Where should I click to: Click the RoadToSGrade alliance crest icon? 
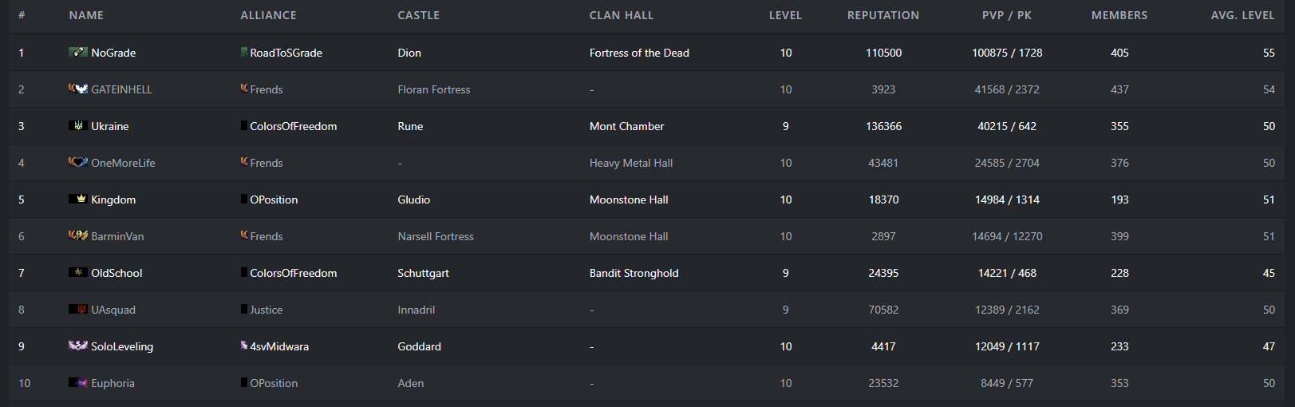tap(244, 53)
